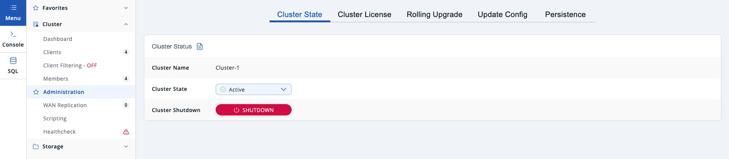
Task: Click the Healthcheck warning triangle icon
Action: tap(126, 132)
